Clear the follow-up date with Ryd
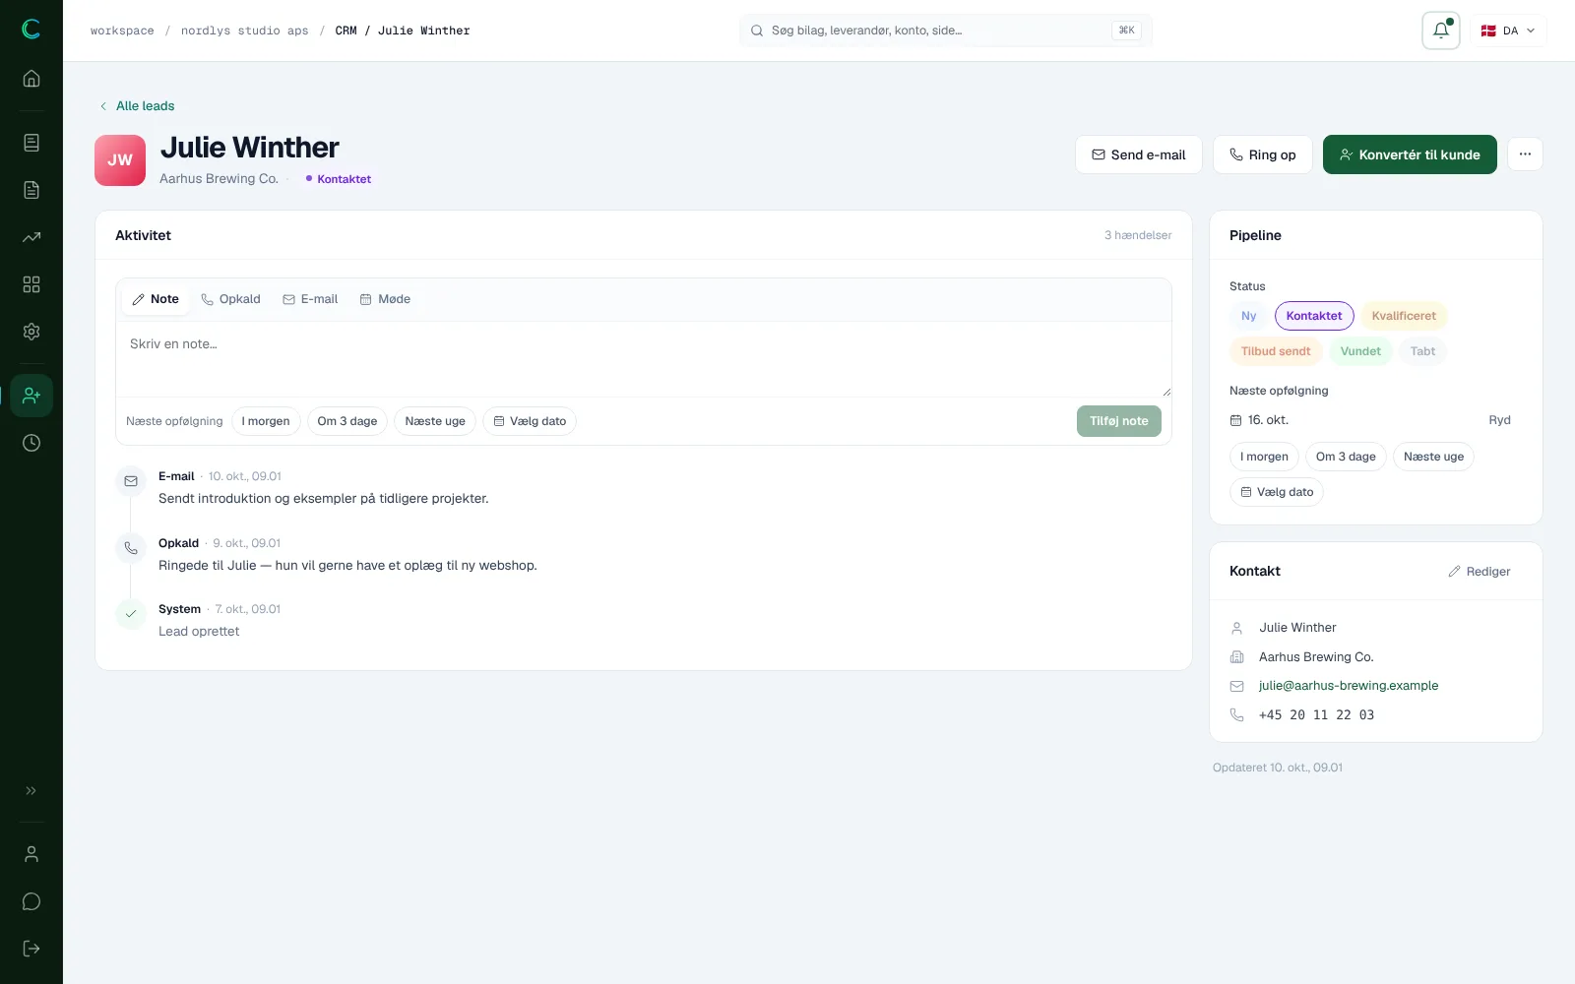Viewport: 1575px width, 984px height. pyautogui.click(x=1499, y=420)
